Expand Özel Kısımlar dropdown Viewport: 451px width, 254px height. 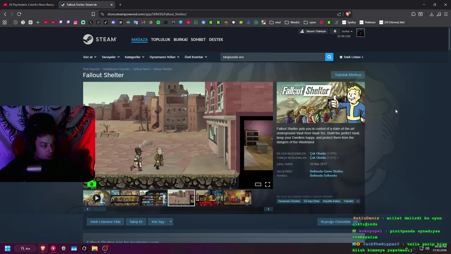[196, 57]
